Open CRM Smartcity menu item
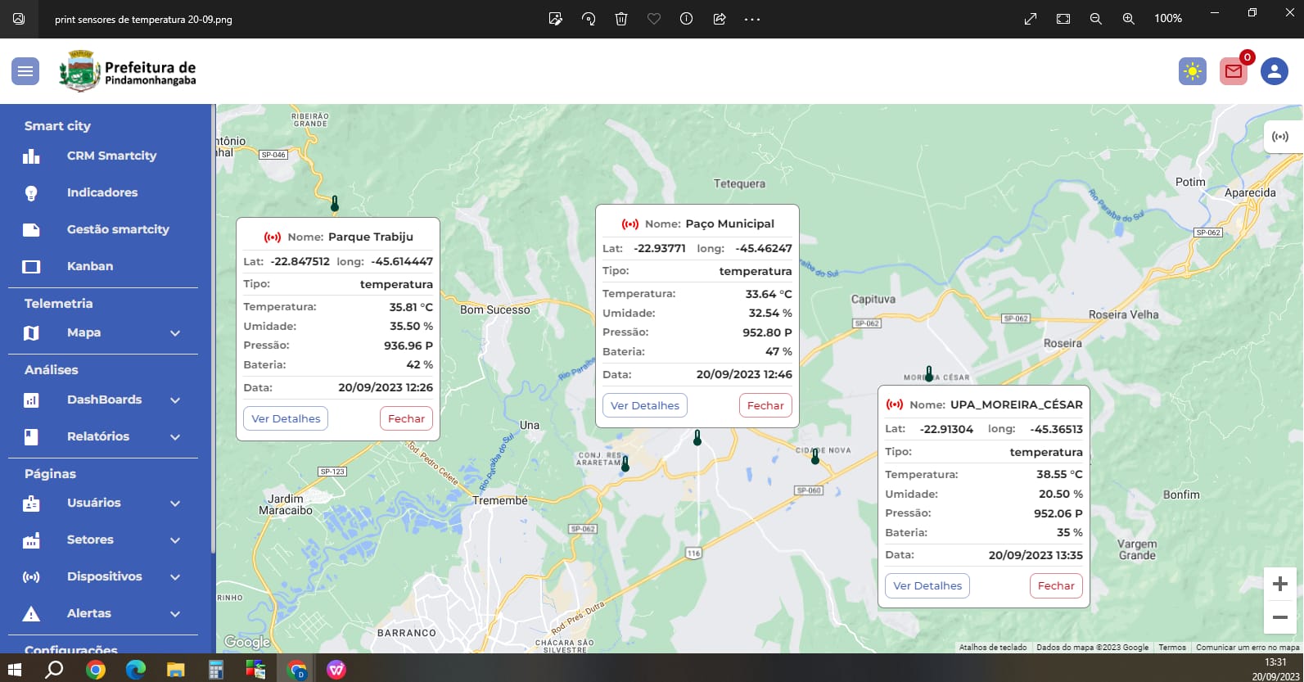The width and height of the screenshot is (1304, 682). pyautogui.click(x=111, y=156)
